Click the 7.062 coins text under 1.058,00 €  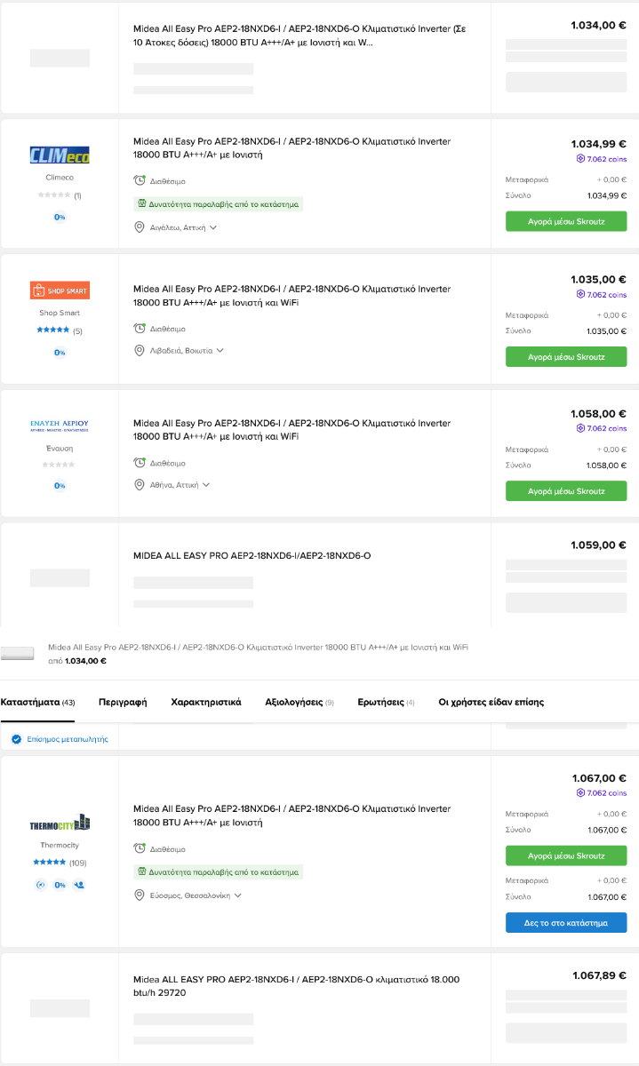point(607,428)
